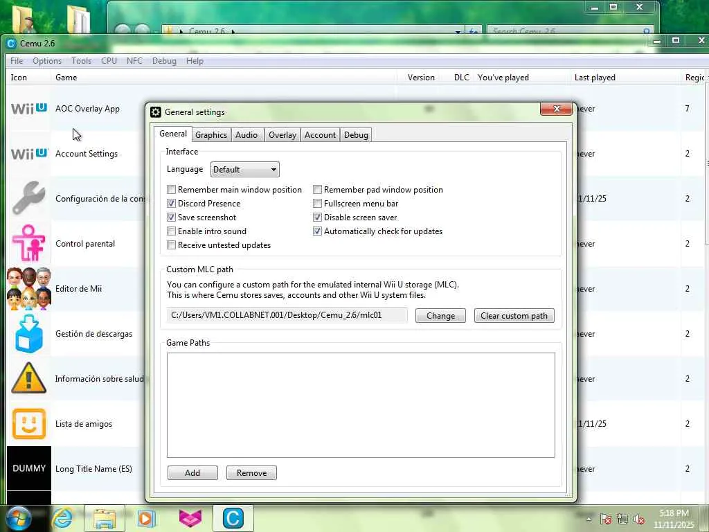Open the Overlay tab

(x=282, y=135)
